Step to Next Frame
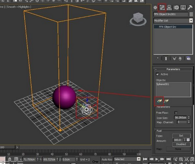This screenshot has width=195, height=164. 162,159
